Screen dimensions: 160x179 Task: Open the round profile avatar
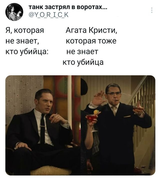[14, 12]
